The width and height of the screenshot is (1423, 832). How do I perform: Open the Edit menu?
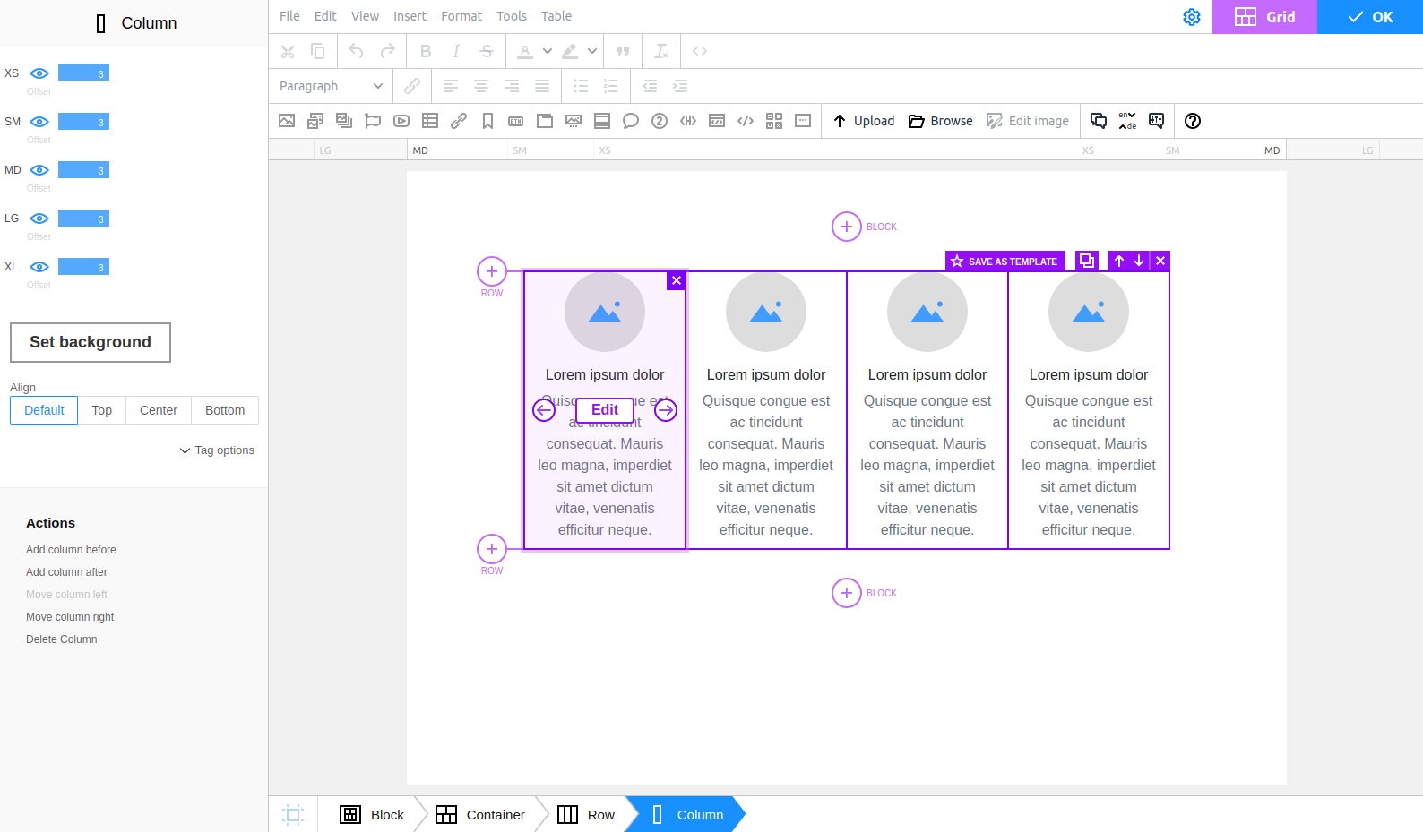325,16
